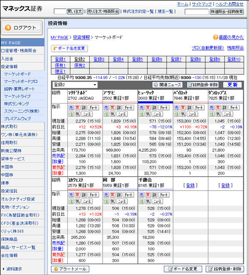The width and height of the screenshot is (249, 275).
Task: Click the input field beside 買い注文
Action: click(x=60, y=12)
